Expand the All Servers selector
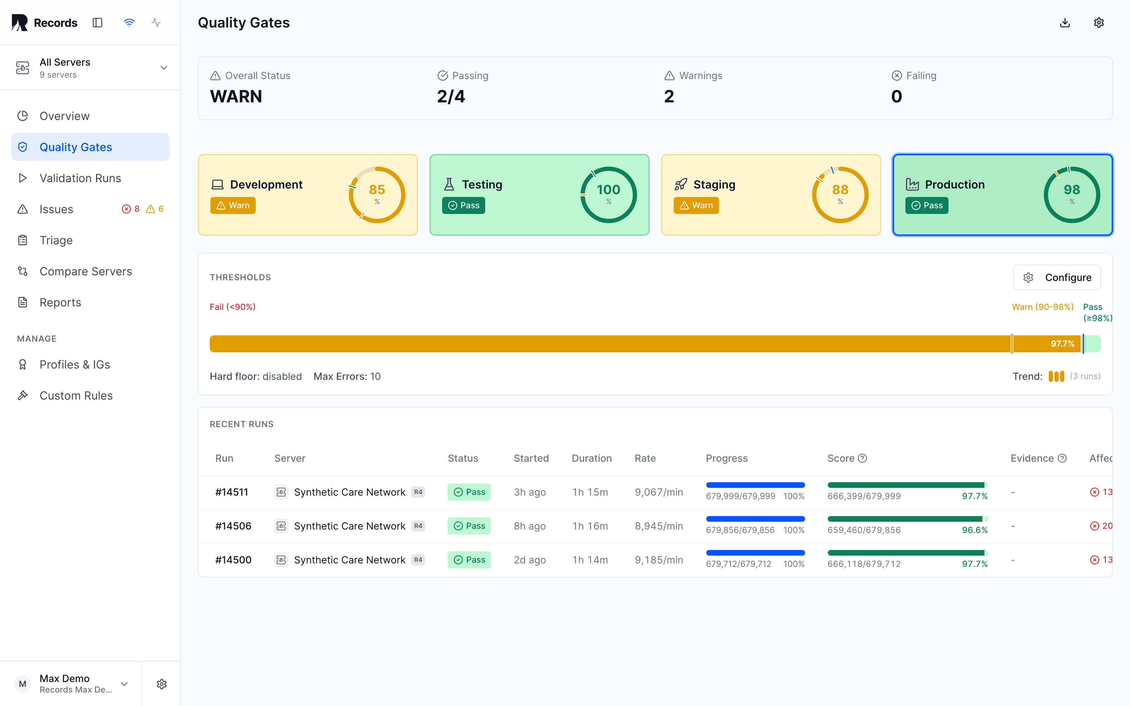The image size is (1130, 706). click(x=90, y=68)
